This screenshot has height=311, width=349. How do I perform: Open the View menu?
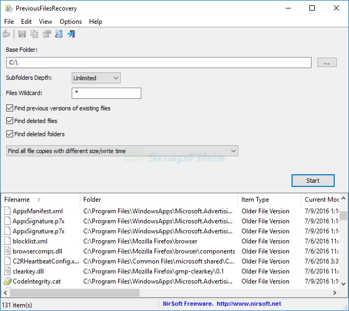(45, 22)
